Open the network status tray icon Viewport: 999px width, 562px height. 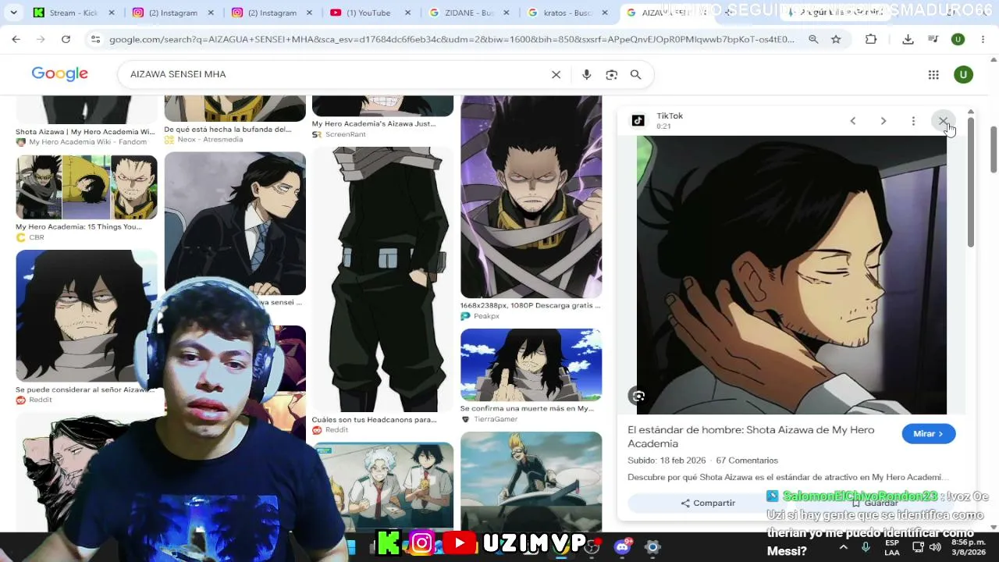coord(918,547)
